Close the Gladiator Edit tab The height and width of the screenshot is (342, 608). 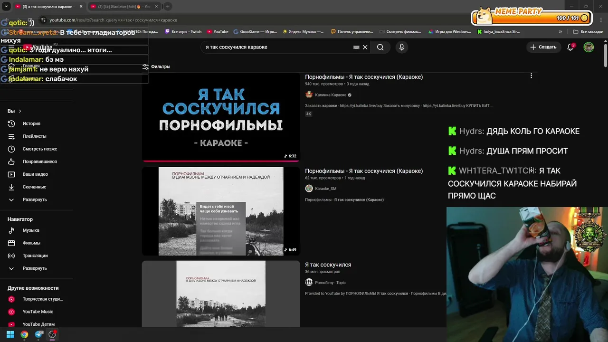click(x=156, y=7)
